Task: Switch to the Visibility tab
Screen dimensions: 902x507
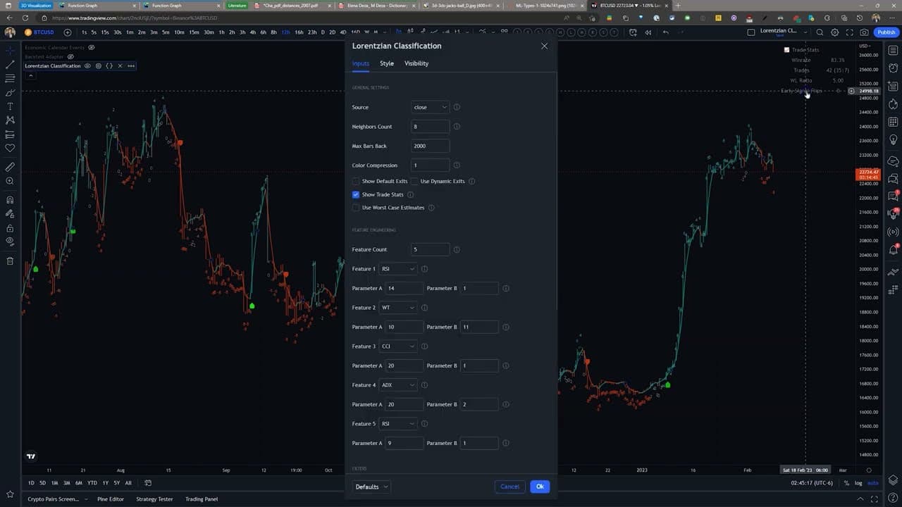Action: (416, 63)
